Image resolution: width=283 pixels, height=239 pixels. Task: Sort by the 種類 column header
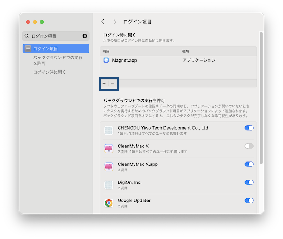point(185,51)
